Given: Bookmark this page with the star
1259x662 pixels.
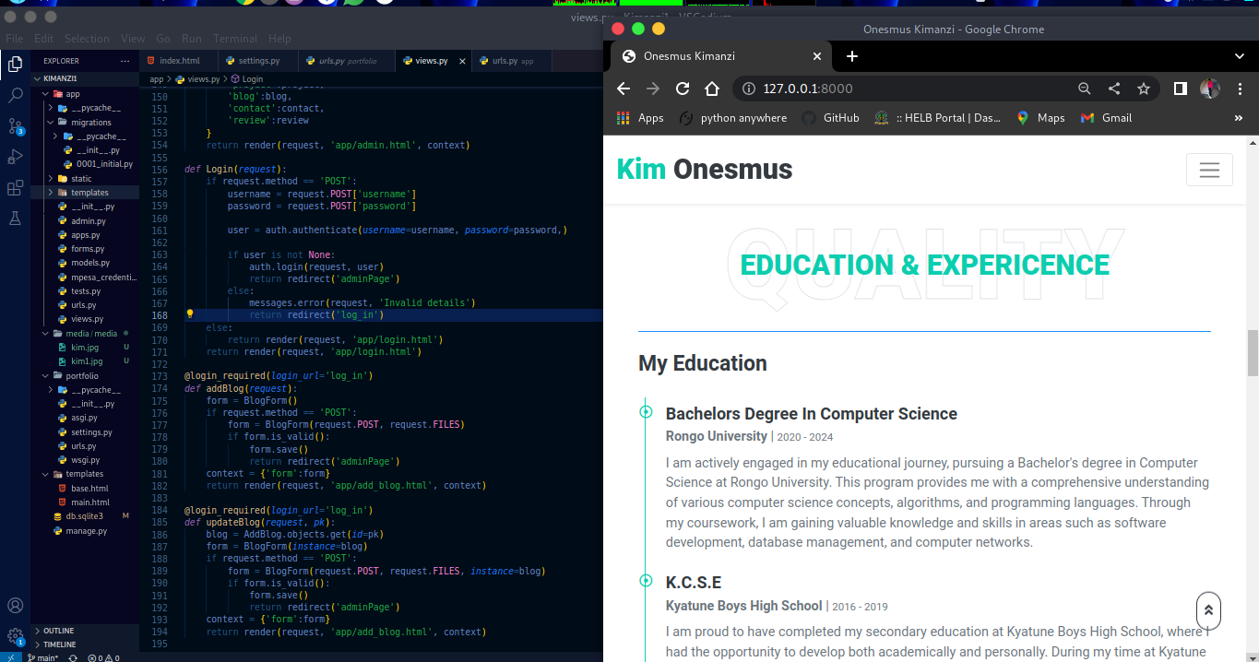Looking at the screenshot, I should pyautogui.click(x=1144, y=89).
